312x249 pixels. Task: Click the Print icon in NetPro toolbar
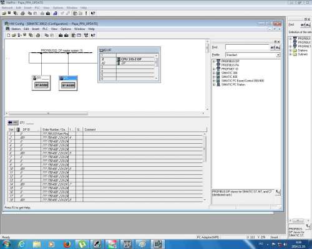pos(22,13)
